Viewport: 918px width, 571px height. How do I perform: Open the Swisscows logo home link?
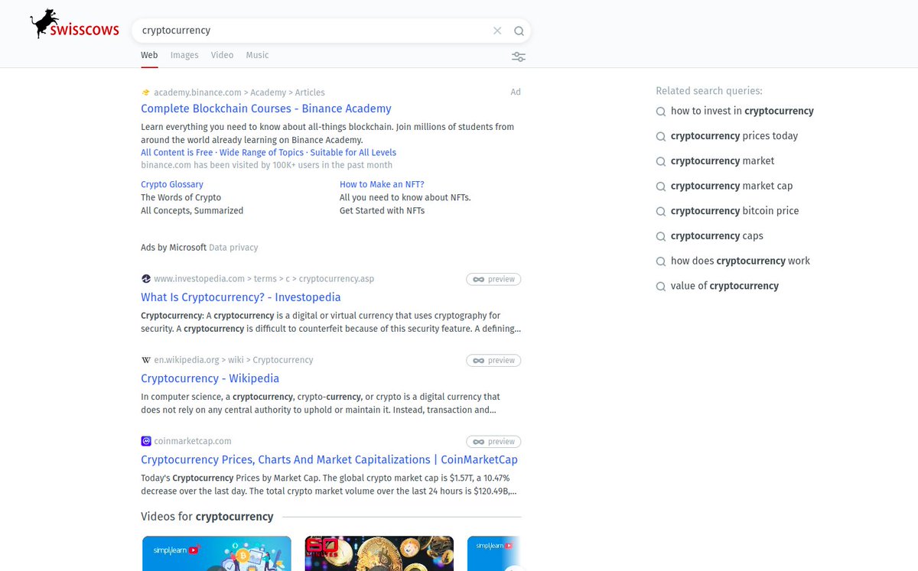click(x=75, y=24)
